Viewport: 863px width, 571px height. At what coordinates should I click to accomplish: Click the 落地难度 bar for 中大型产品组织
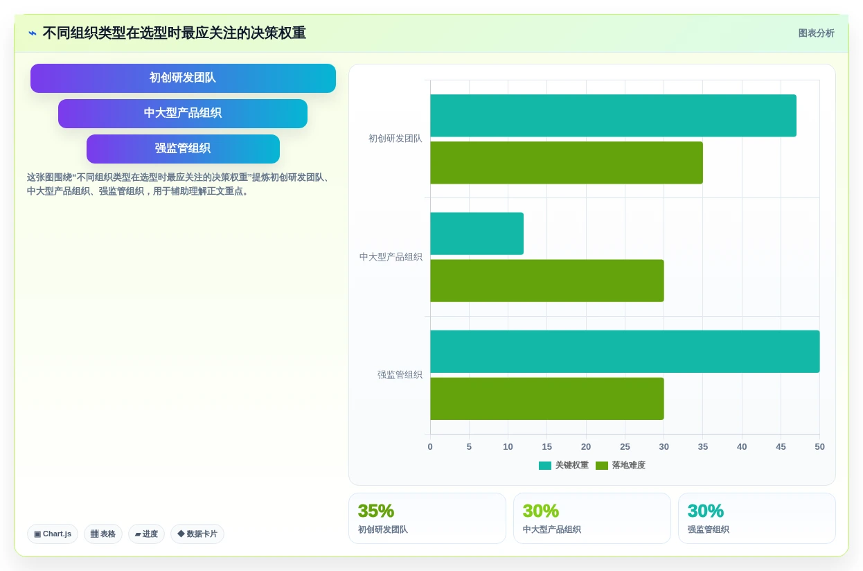(x=547, y=281)
